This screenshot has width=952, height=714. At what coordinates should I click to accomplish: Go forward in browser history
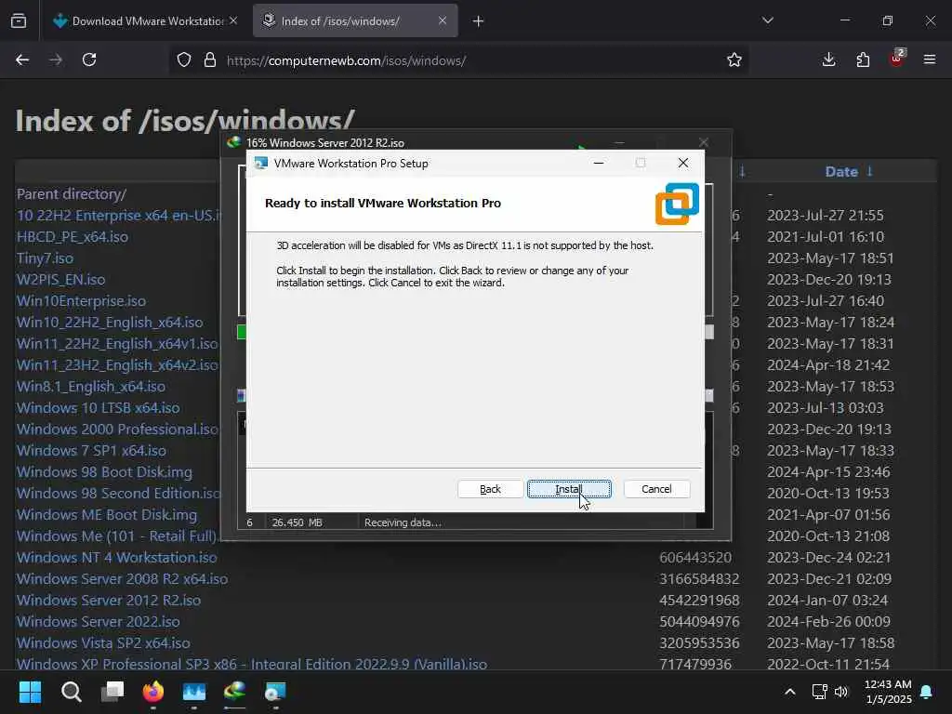tap(56, 59)
